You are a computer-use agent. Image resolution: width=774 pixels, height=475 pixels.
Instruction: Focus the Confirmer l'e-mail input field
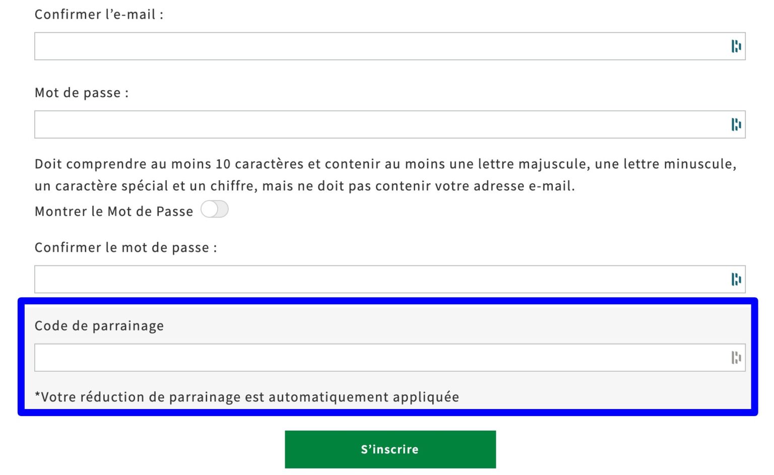[x=353, y=46]
